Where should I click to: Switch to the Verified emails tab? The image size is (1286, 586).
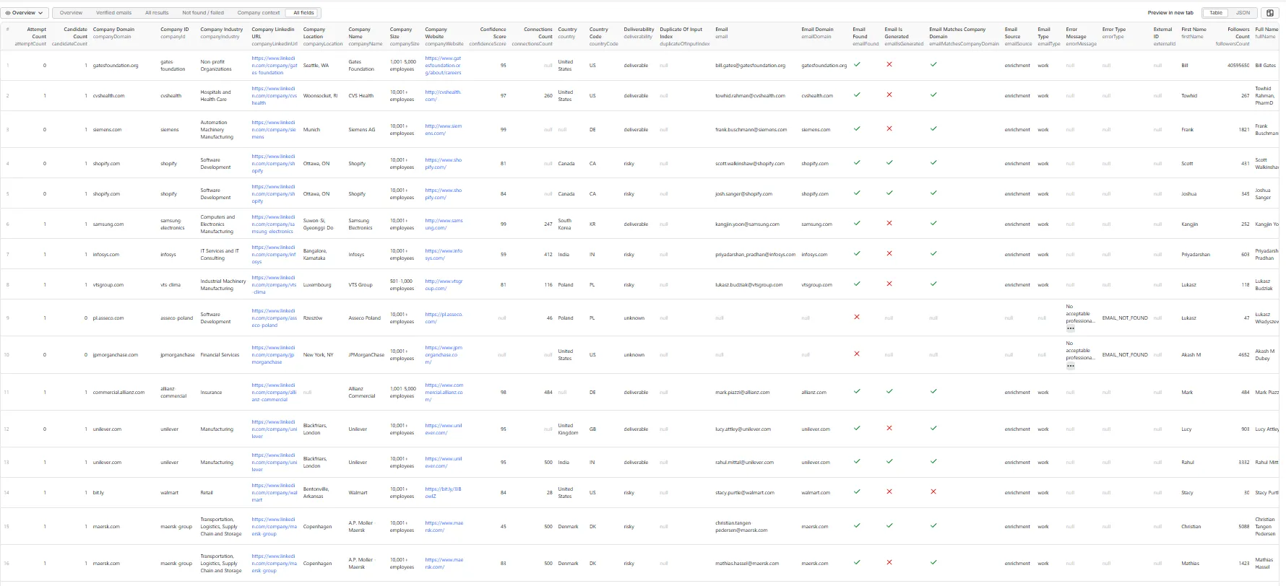coord(113,12)
